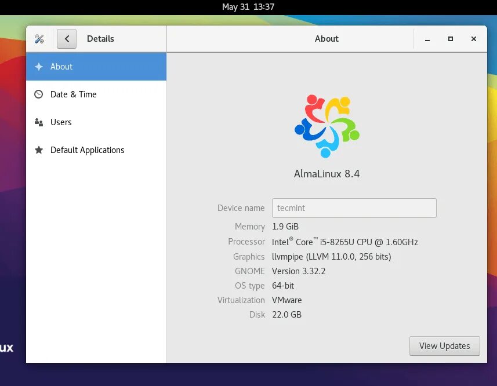Click the GNOME Version 3.32.2 text

click(299, 271)
